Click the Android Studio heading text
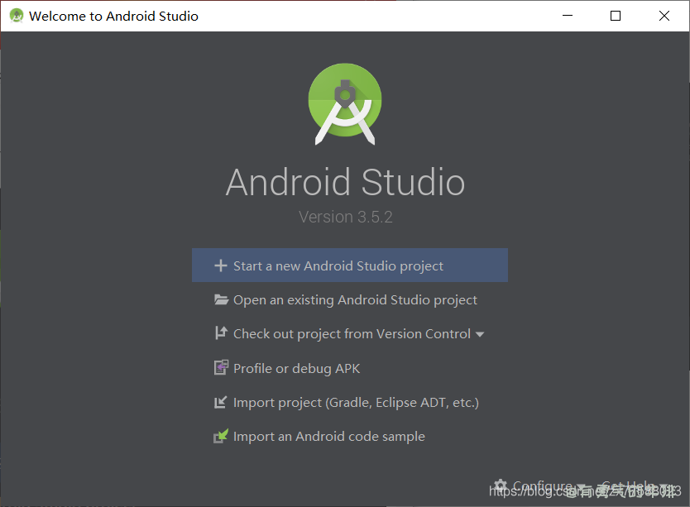This screenshot has height=507, width=690. 346,181
